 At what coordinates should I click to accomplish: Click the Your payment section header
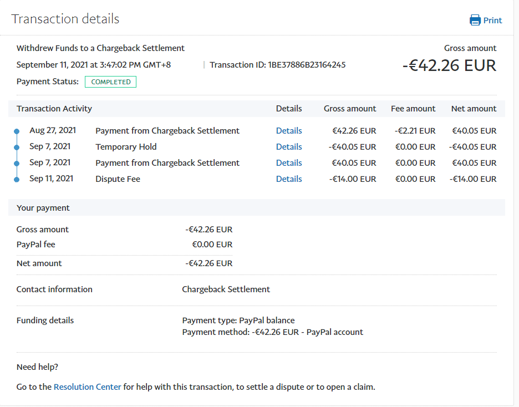click(x=43, y=208)
